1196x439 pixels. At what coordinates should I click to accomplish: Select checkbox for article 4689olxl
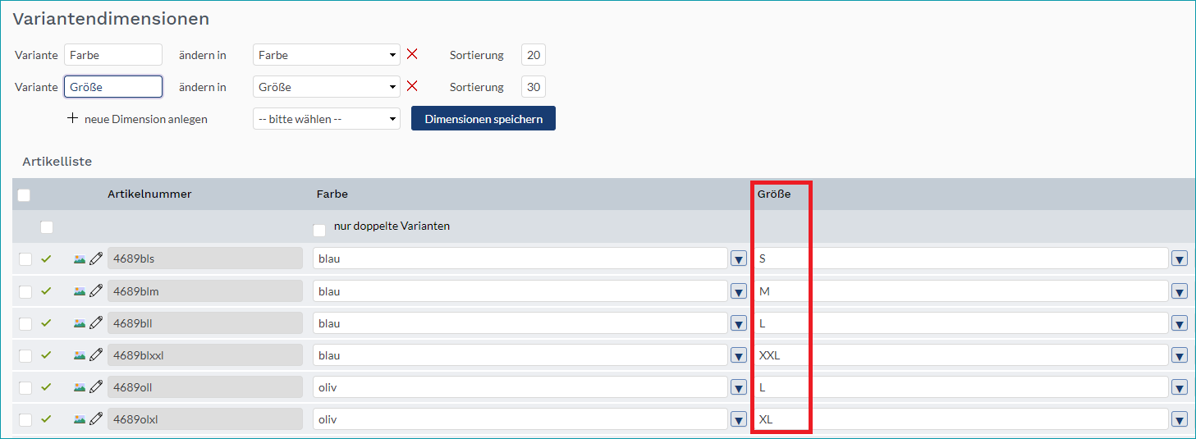25,419
